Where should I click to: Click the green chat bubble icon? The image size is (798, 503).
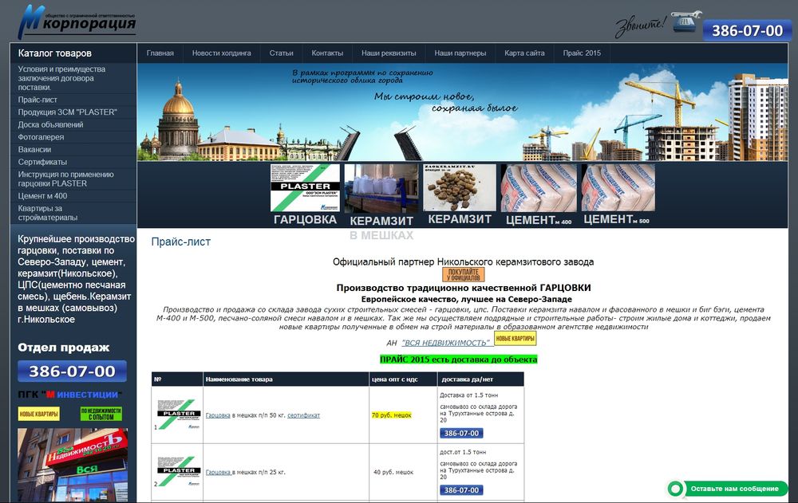point(676,489)
